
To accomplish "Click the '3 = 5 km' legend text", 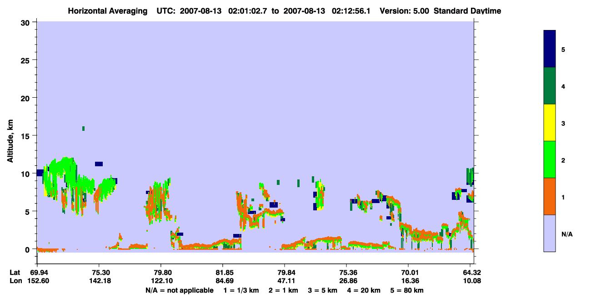I will click(322, 290).
